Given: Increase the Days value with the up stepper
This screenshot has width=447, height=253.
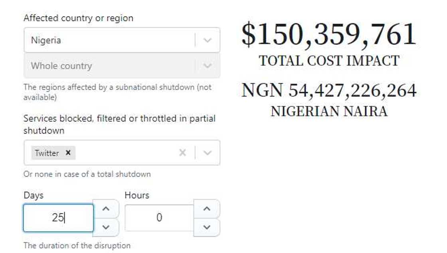Looking at the screenshot, I should [105, 208].
